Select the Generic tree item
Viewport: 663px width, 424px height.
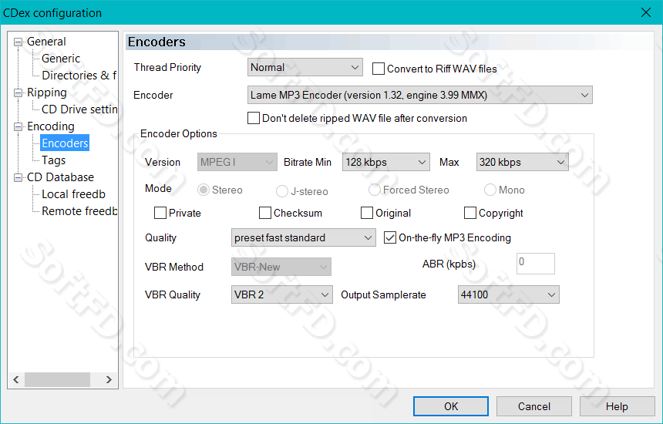click(61, 59)
